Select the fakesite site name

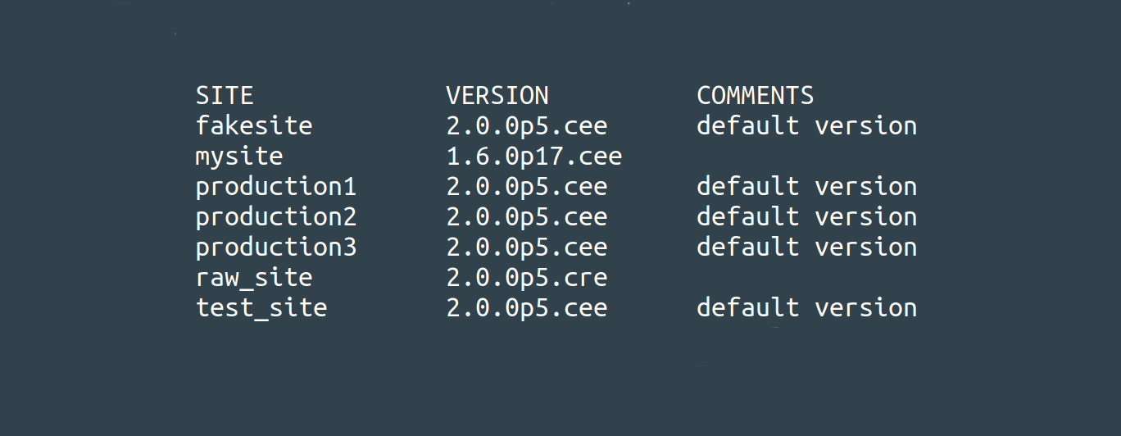click(x=254, y=126)
